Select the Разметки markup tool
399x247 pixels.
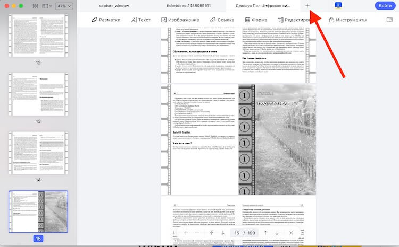click(x=106, y=20)
